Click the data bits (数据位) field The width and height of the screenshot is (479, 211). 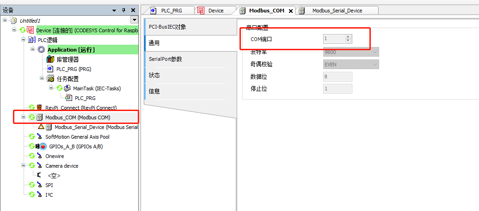(x=337, y=76)
